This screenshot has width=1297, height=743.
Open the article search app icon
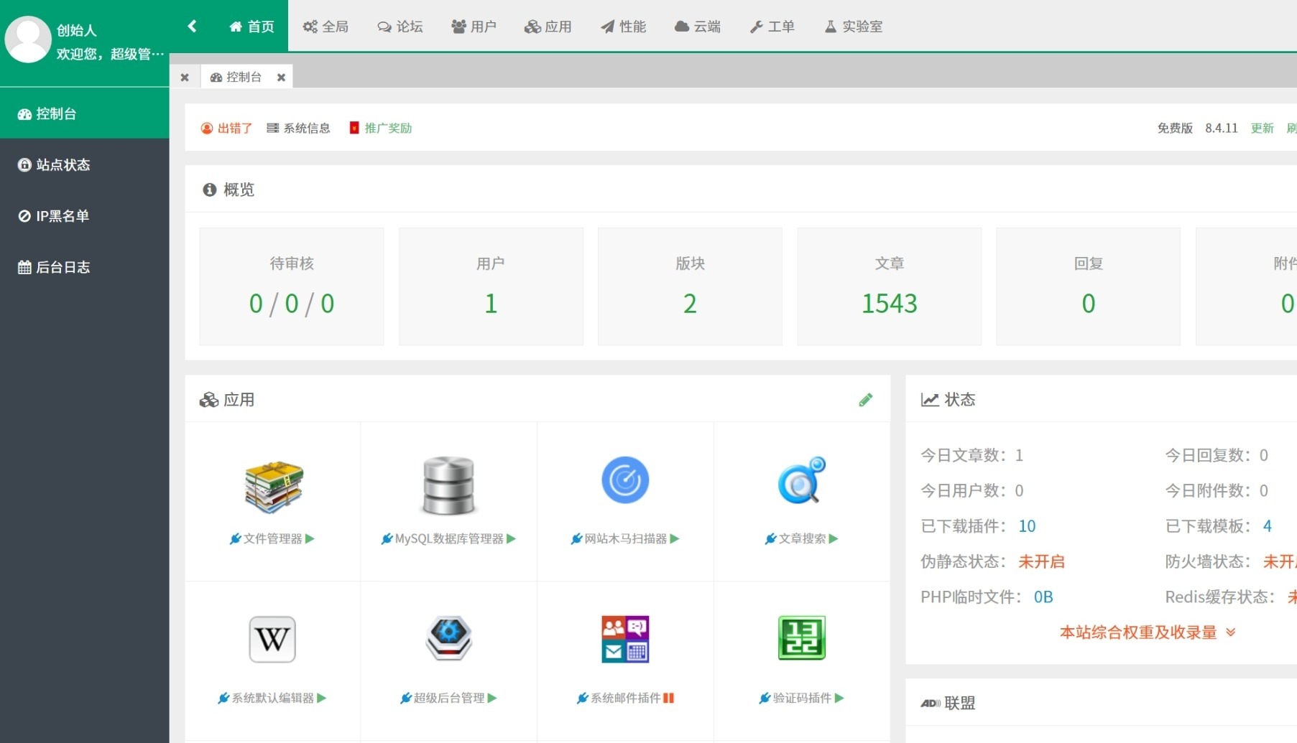pos(801,480)
